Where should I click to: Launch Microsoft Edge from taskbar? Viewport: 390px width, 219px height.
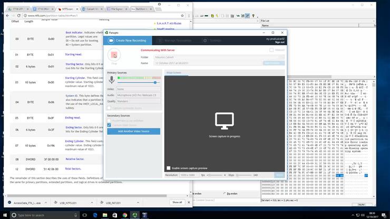(x=95, y=215)
